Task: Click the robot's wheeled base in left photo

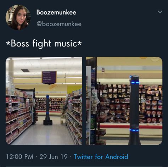Action: coord(47,122)
